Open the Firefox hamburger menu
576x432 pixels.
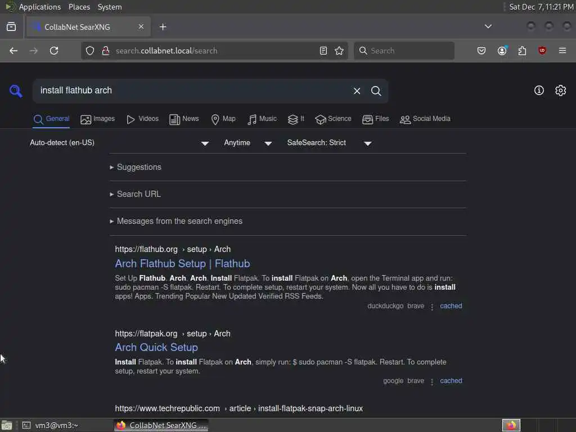click(x=562, y=51)
